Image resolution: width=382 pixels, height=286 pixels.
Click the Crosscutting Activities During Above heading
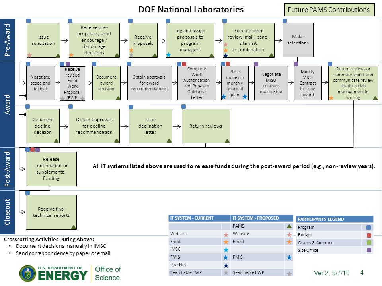point(49,239)
